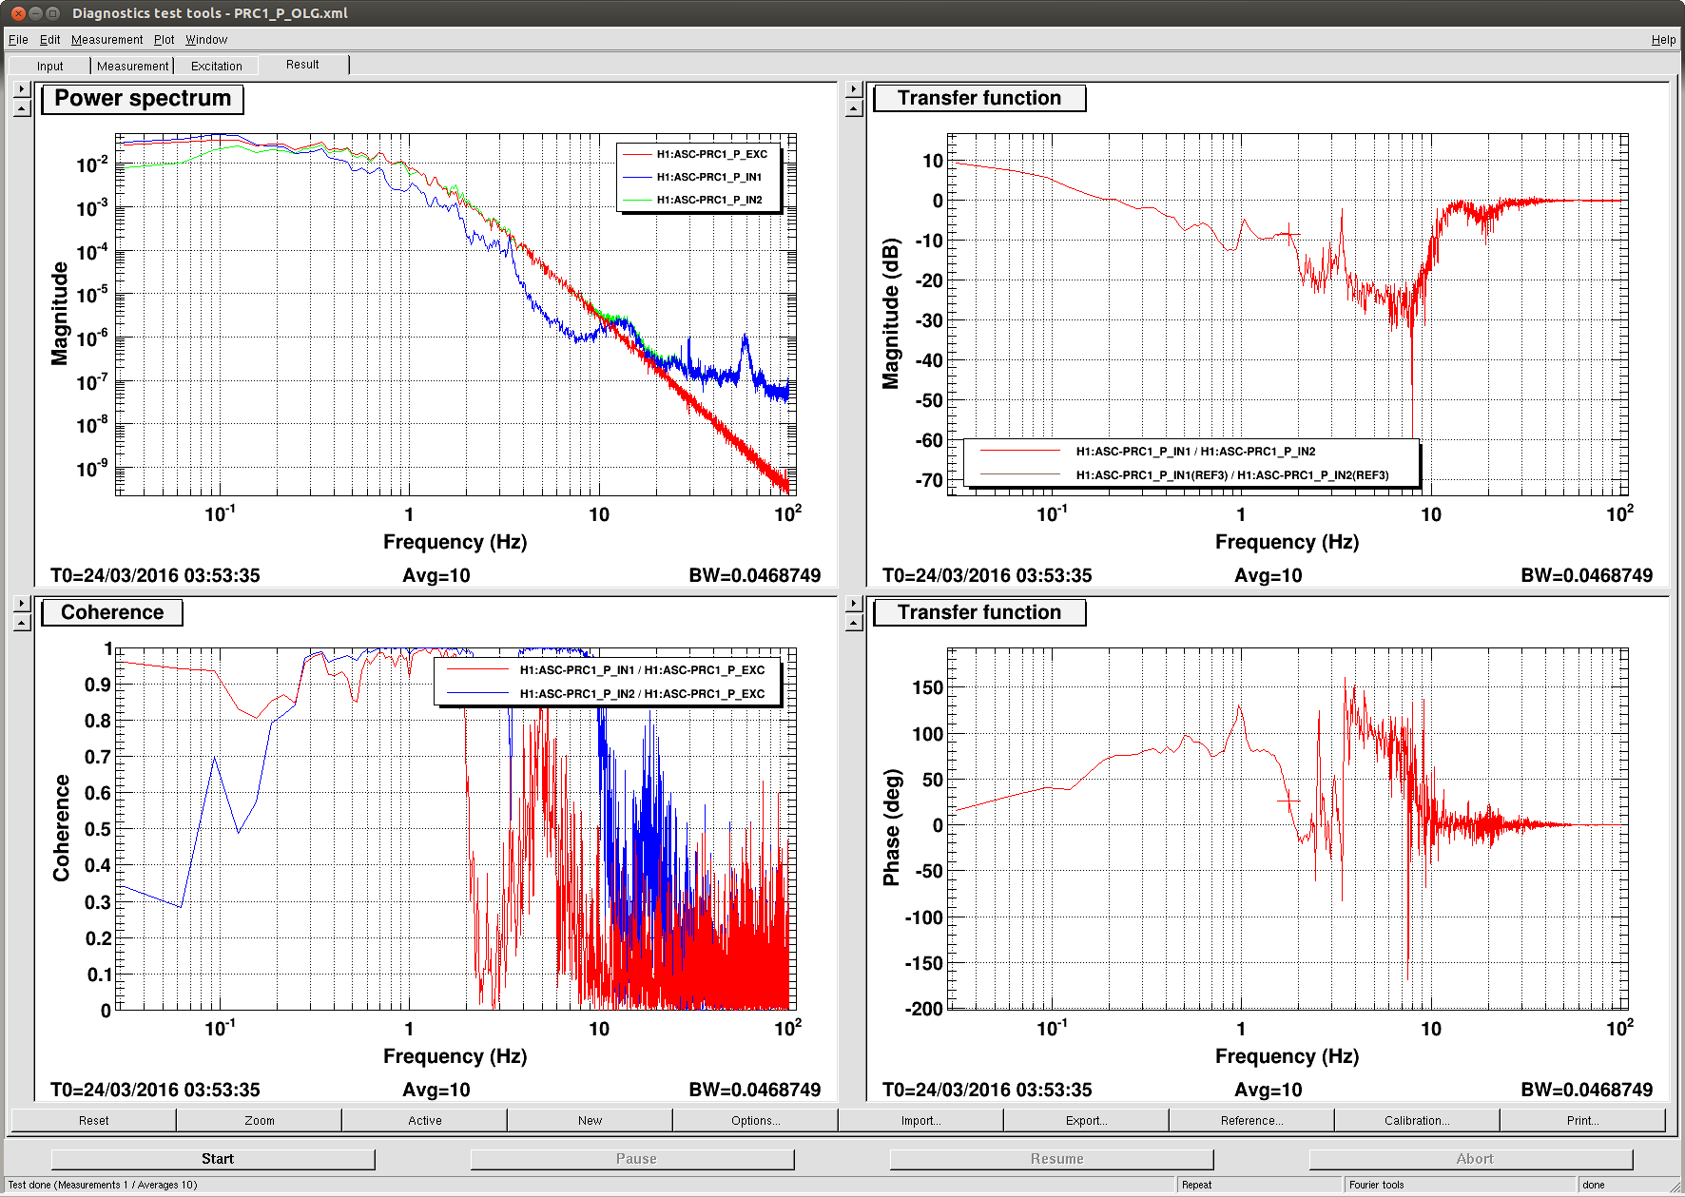Click the Fourier tools status field
This screenshot has width=1685, height=1197.
click(1460, 1185)
